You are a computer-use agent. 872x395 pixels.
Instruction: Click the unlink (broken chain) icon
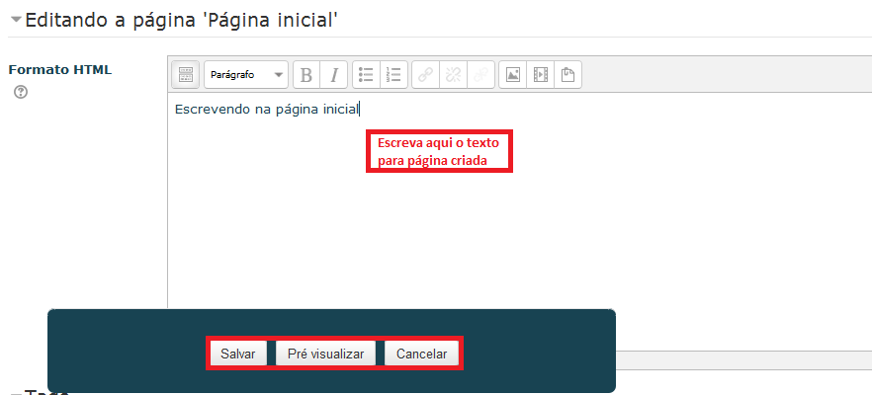pyautogui.click(x=454, y=74)
